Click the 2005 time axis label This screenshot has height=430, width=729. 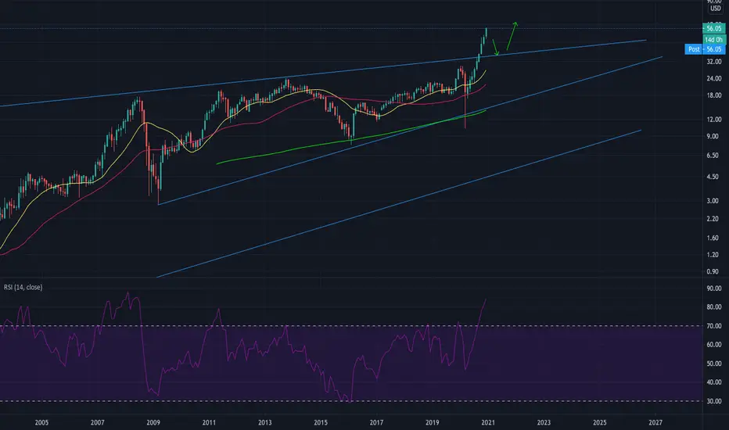tap(41, 422)
